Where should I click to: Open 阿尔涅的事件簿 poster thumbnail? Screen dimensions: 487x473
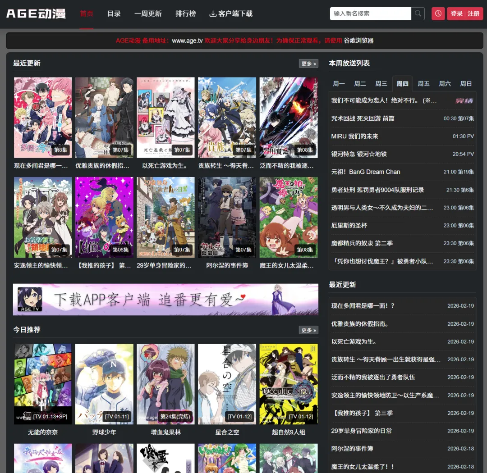point(227,217)
